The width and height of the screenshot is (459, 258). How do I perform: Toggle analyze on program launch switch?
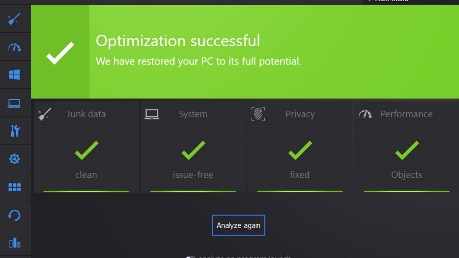[190, 257]
